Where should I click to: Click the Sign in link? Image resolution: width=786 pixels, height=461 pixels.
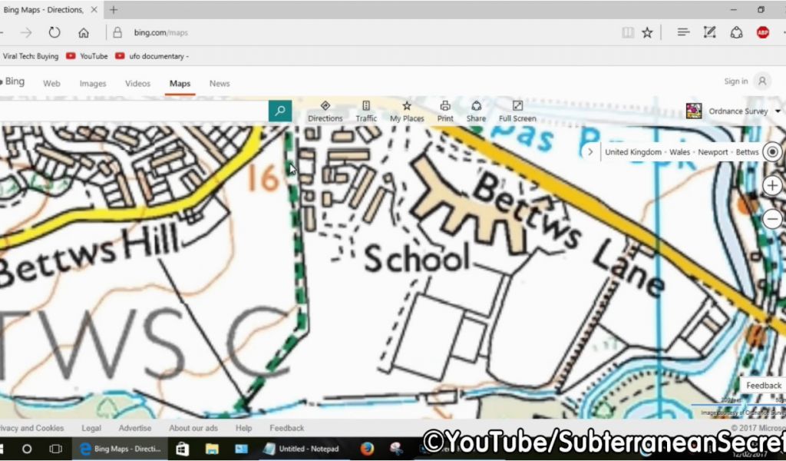point(736,81)
